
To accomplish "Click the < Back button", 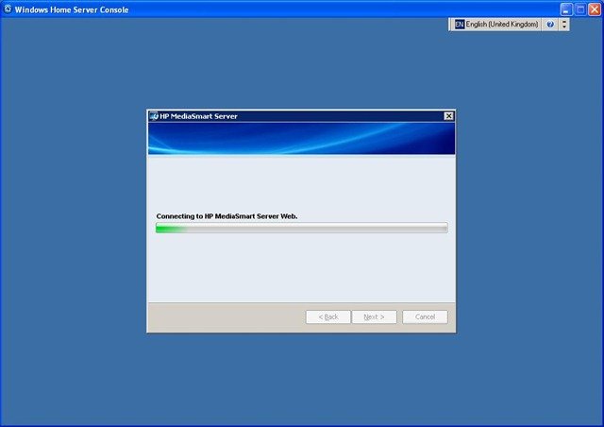I will click(328, 317).
